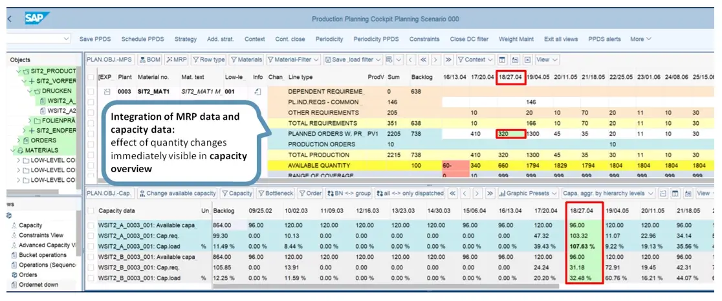Apply the Order filter
The height and width of the screenshot is (301, 722).
coord(311,193)
